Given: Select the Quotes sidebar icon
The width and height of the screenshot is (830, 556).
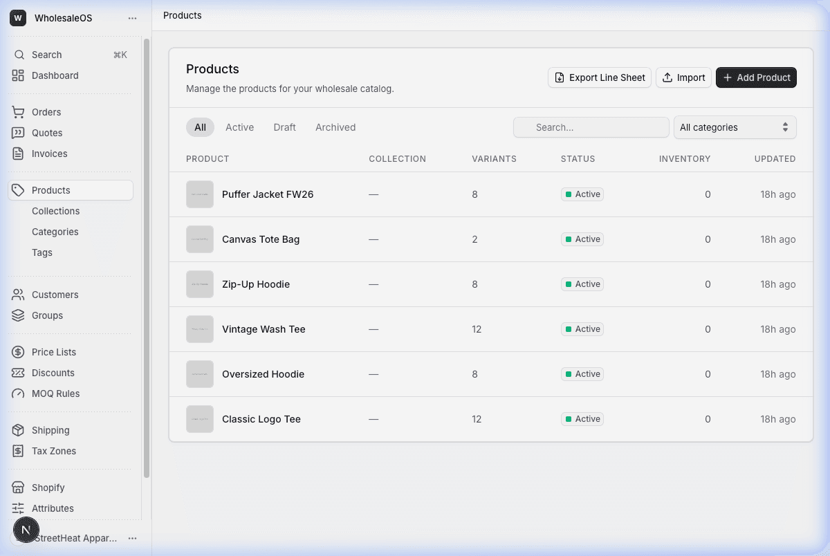Looking at the screenshot, I should tap(18, 133).
